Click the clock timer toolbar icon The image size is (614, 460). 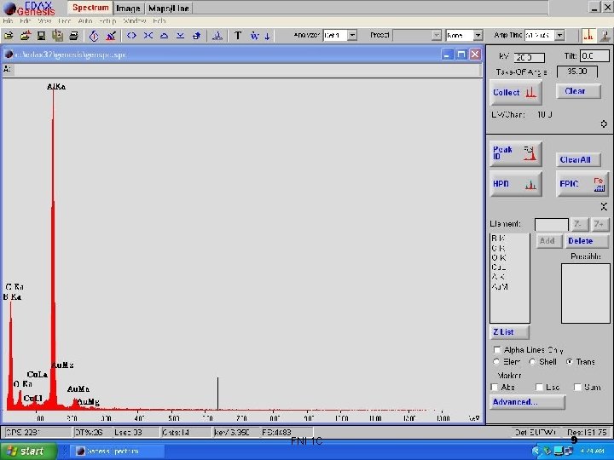click(94, 36)
